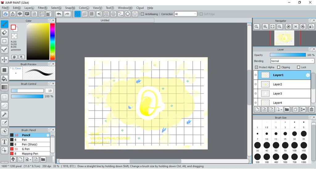Click the hue strip in Color panel

point(52,42)
